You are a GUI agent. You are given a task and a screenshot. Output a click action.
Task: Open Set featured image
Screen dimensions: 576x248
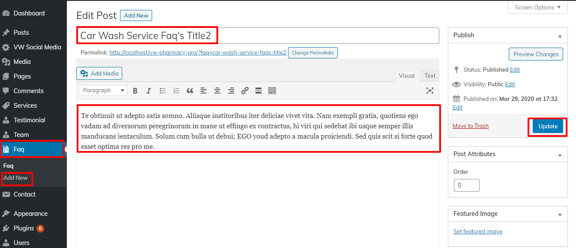tap(477, 231)
